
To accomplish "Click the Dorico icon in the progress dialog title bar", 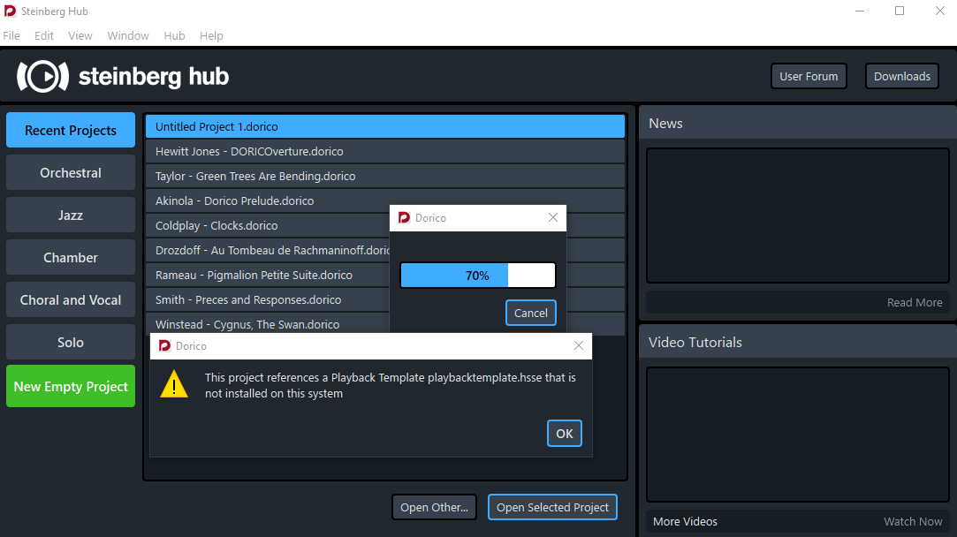I will [404, 218].
